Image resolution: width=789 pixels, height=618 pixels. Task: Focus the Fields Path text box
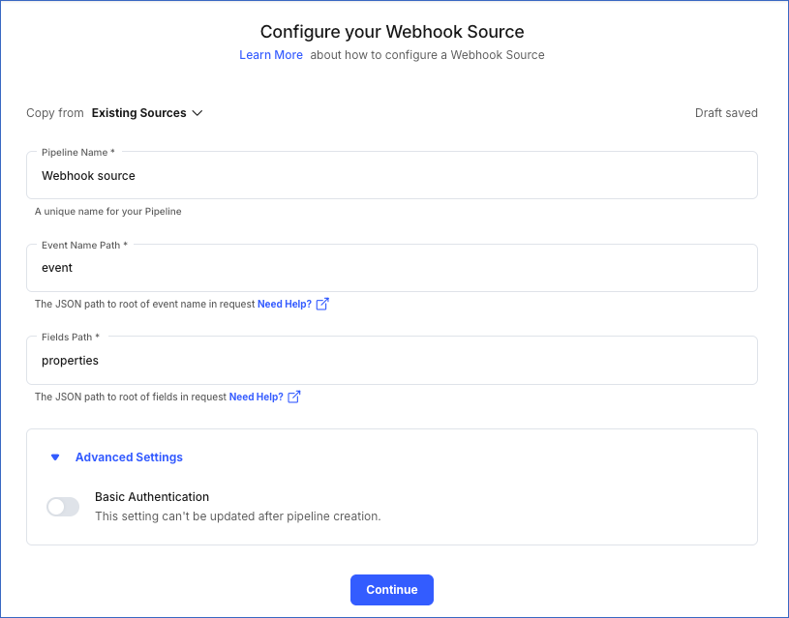tap(391, 361)
